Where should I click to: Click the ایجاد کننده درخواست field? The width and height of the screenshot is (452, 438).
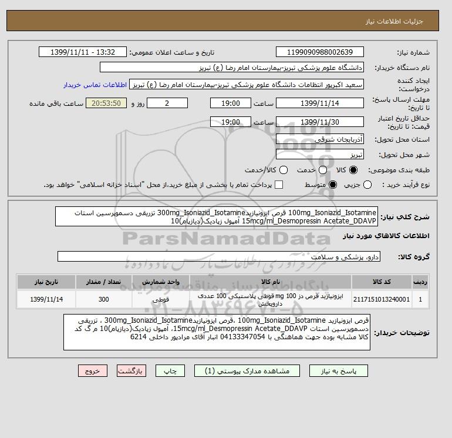coord(247,85)
